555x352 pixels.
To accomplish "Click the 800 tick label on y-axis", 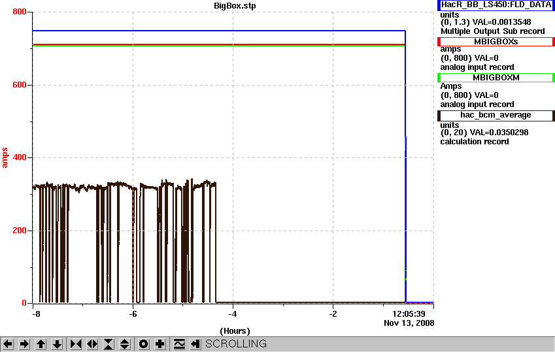I will point(20,12).
